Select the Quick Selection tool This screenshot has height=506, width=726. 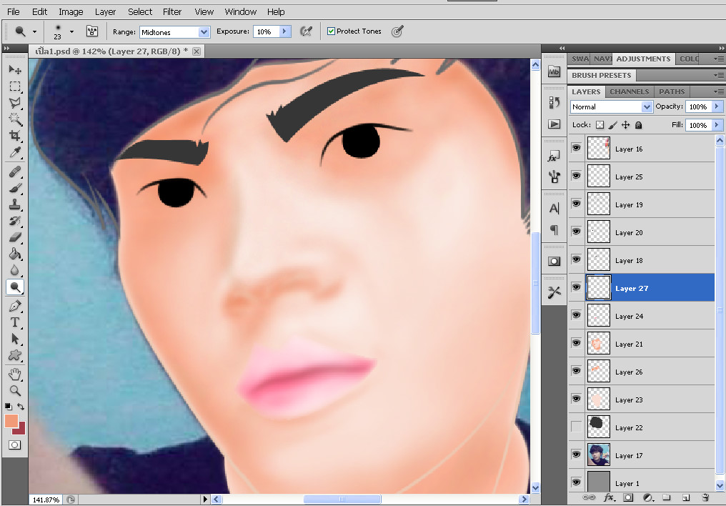15,119
